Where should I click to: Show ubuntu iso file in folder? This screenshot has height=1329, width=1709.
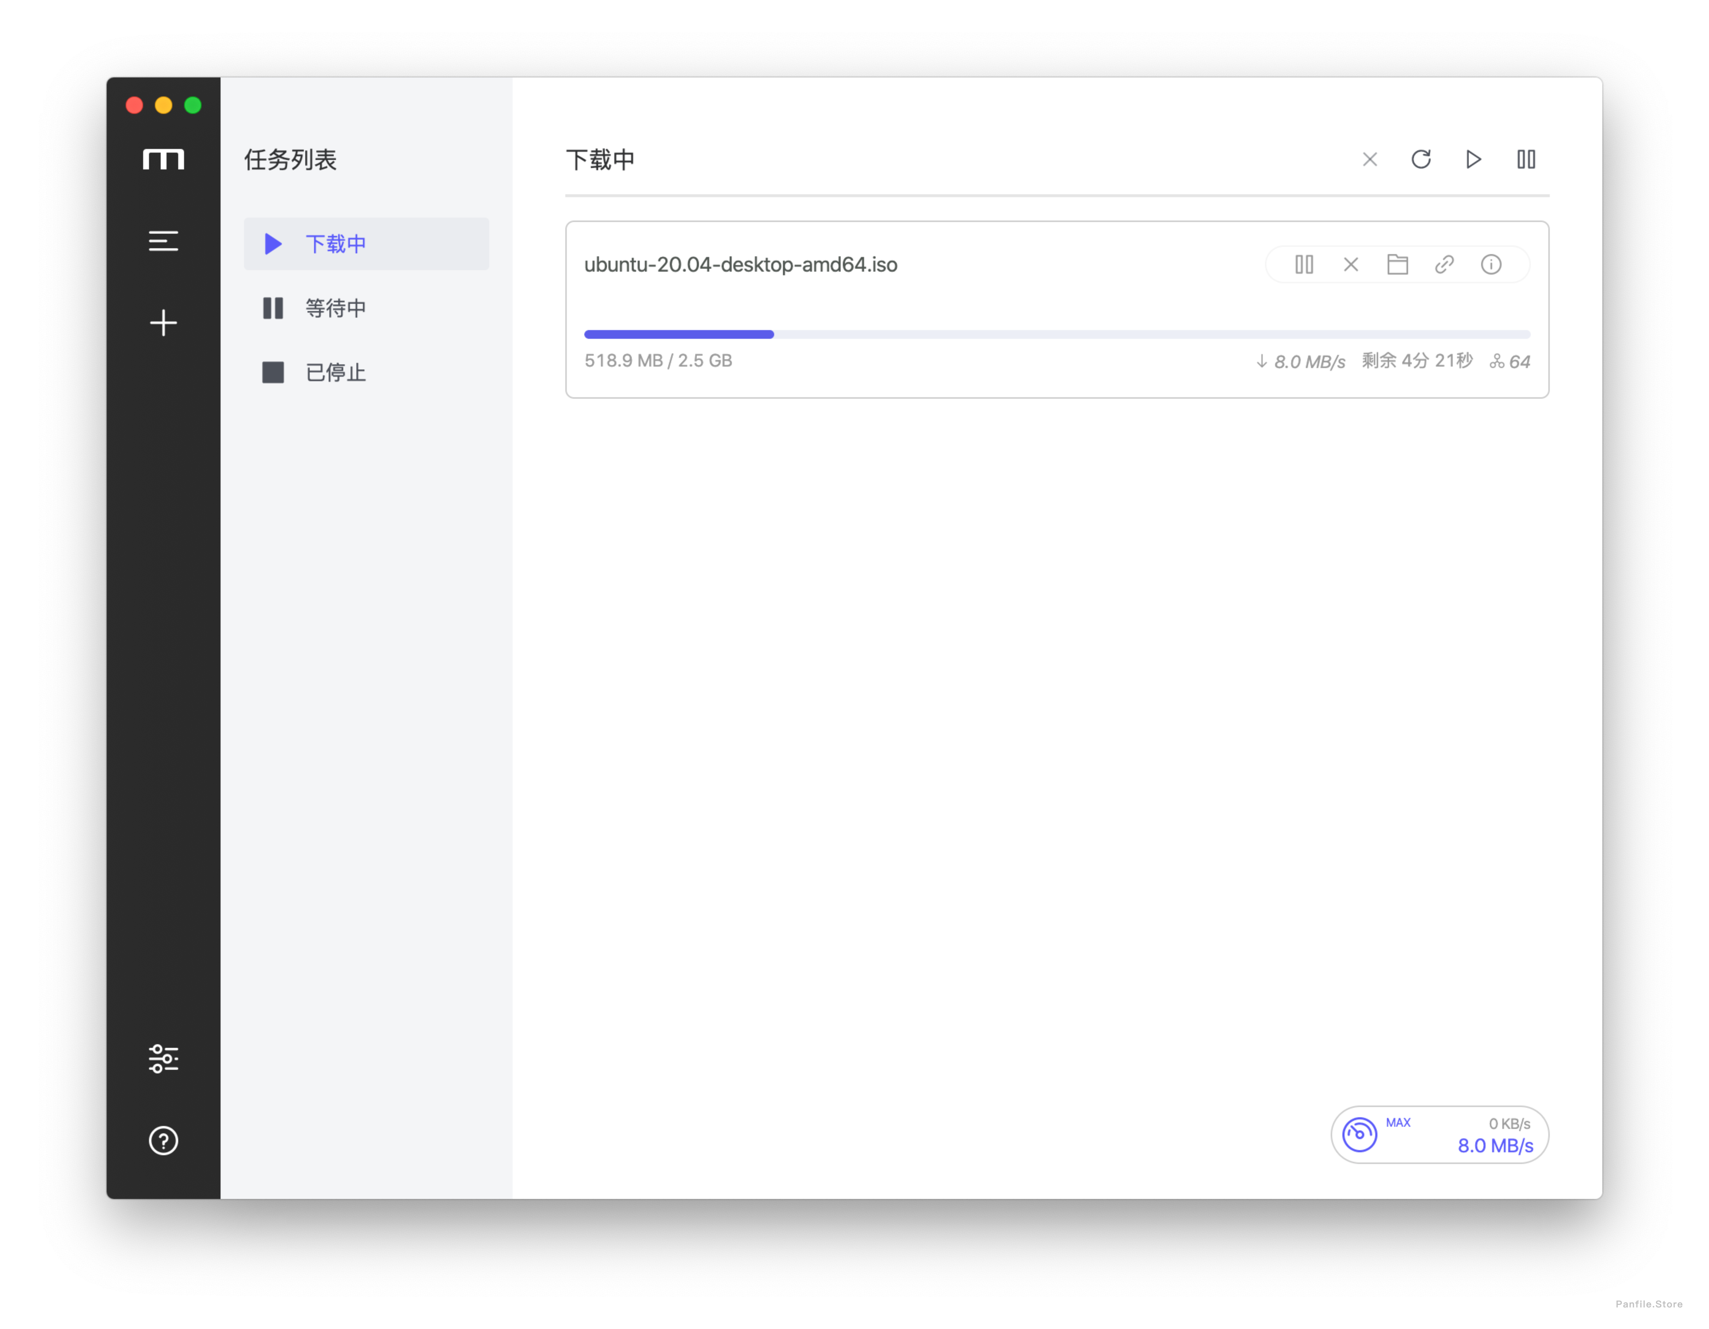(x=1398, y=264)
